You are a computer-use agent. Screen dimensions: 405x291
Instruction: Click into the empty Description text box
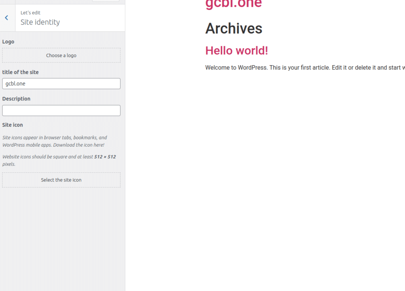click(x=61, y=111)
